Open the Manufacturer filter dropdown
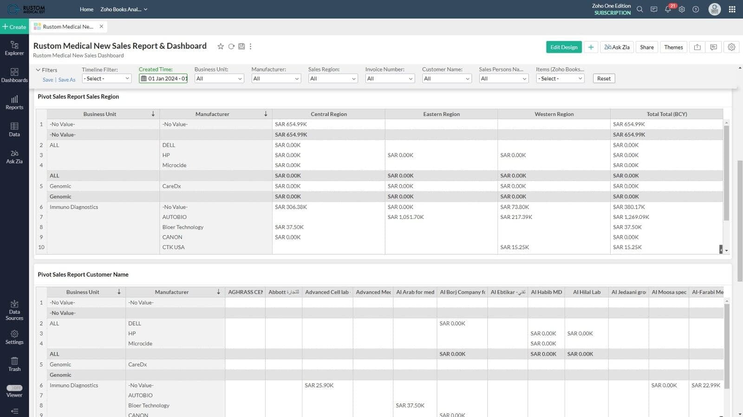This screenshot has height=417, width=743. 276,78
